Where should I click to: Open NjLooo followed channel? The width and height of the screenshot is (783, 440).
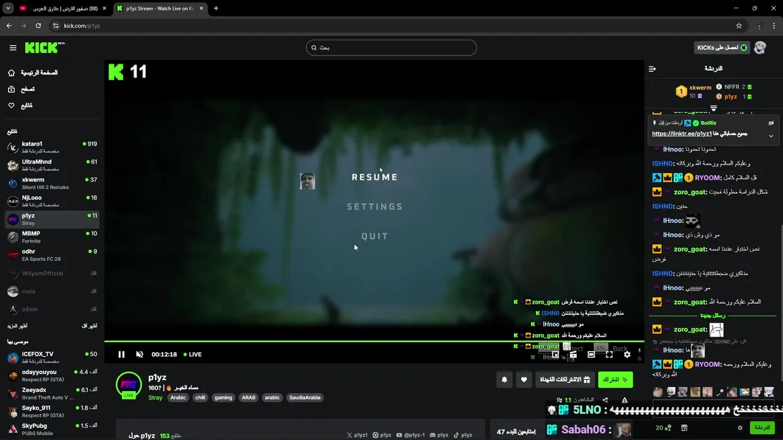click(52, 201)
